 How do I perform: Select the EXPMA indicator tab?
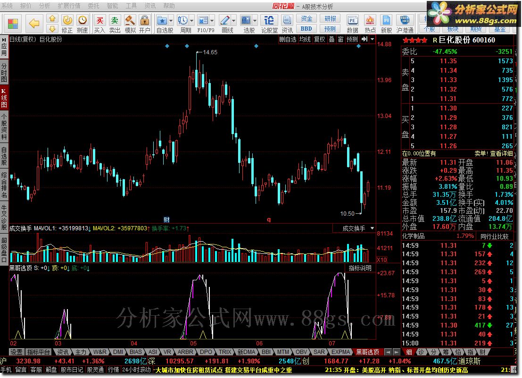coord(340,352)
